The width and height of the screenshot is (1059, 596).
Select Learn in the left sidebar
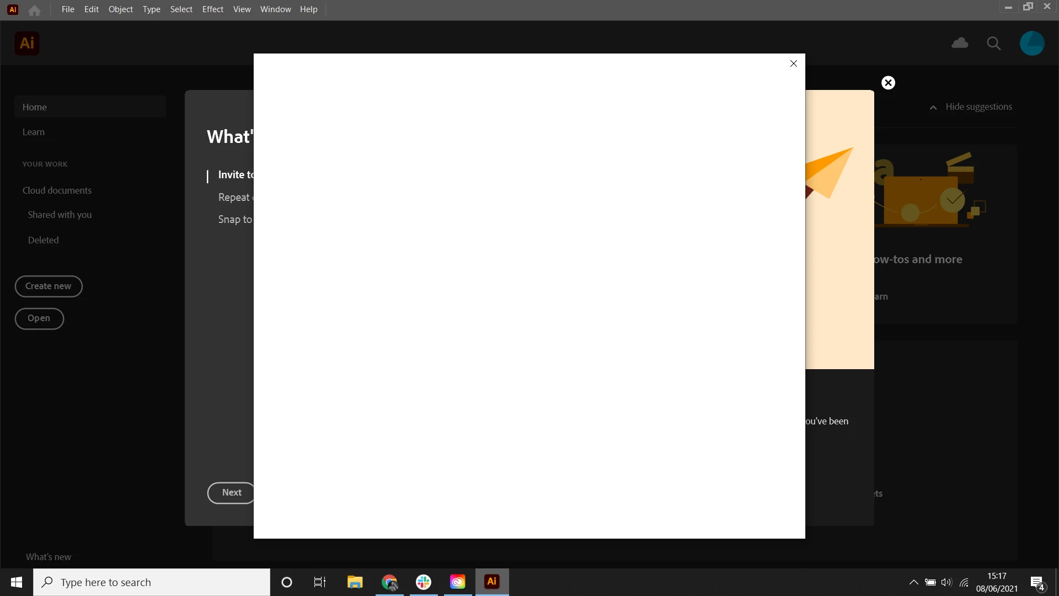pos(34,132)
